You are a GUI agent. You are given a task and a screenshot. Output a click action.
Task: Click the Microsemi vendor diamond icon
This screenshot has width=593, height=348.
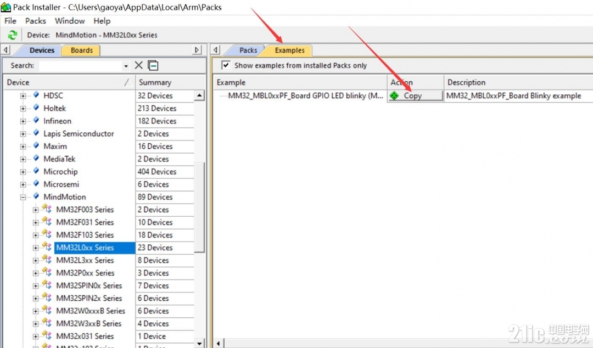click(x=36, y=183)
